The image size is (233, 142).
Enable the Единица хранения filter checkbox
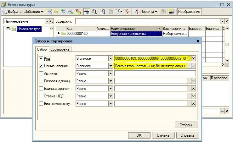tap(41, 89)
